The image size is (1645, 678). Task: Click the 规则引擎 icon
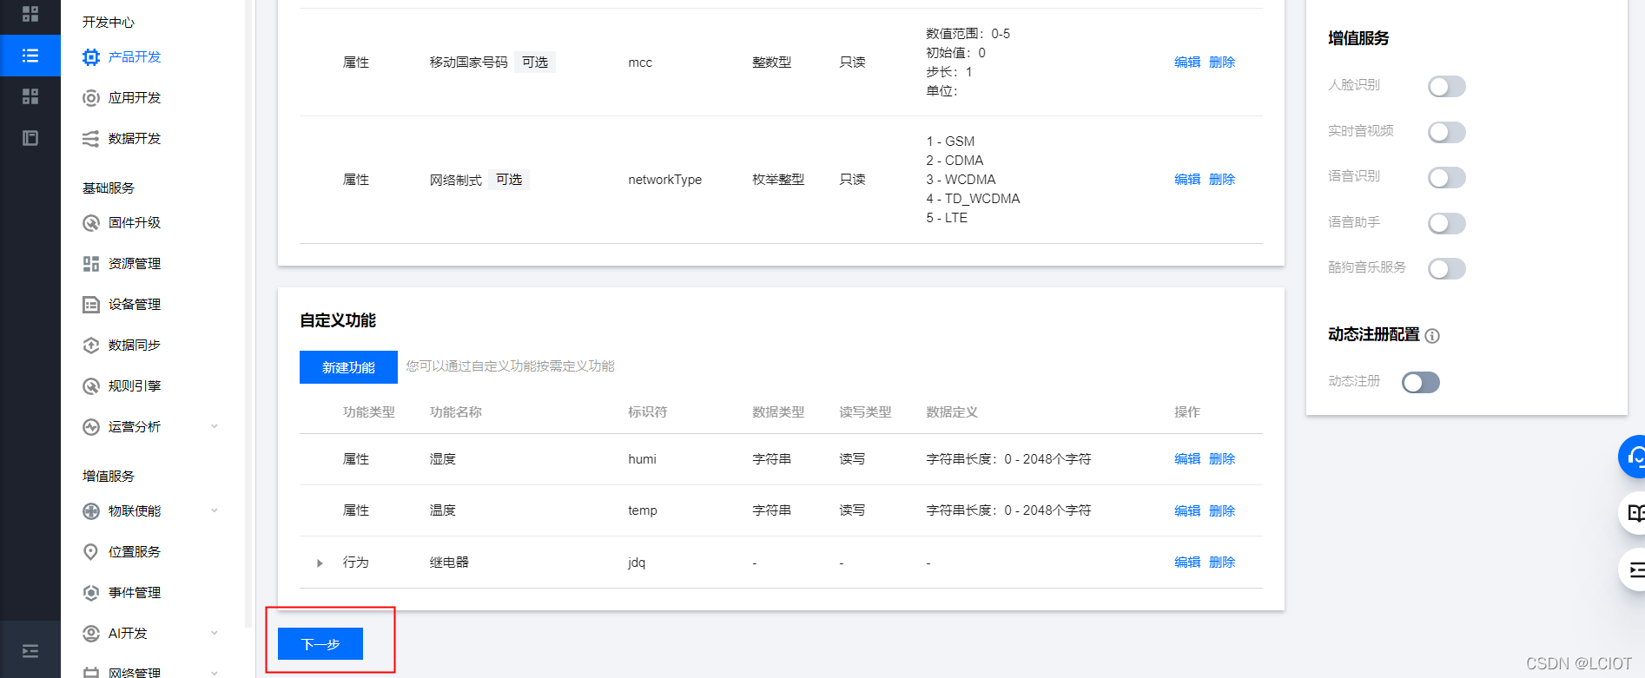point(91,386)
